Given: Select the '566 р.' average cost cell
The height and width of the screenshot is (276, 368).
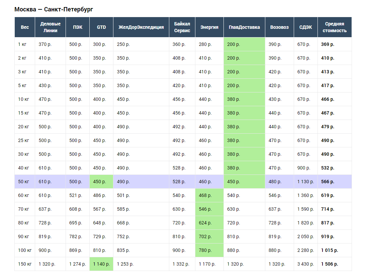Looking at the screenshot, I should coord(335,182).
